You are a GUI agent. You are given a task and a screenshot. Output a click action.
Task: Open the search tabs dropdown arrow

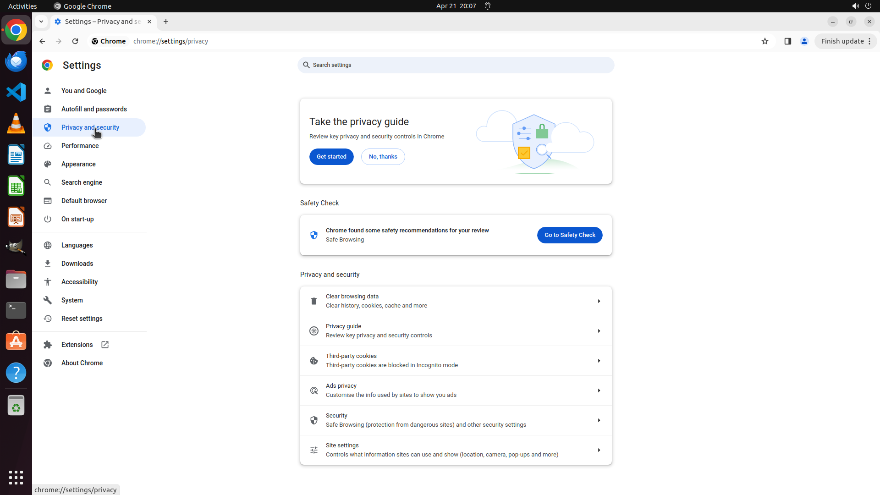[41, 22]
